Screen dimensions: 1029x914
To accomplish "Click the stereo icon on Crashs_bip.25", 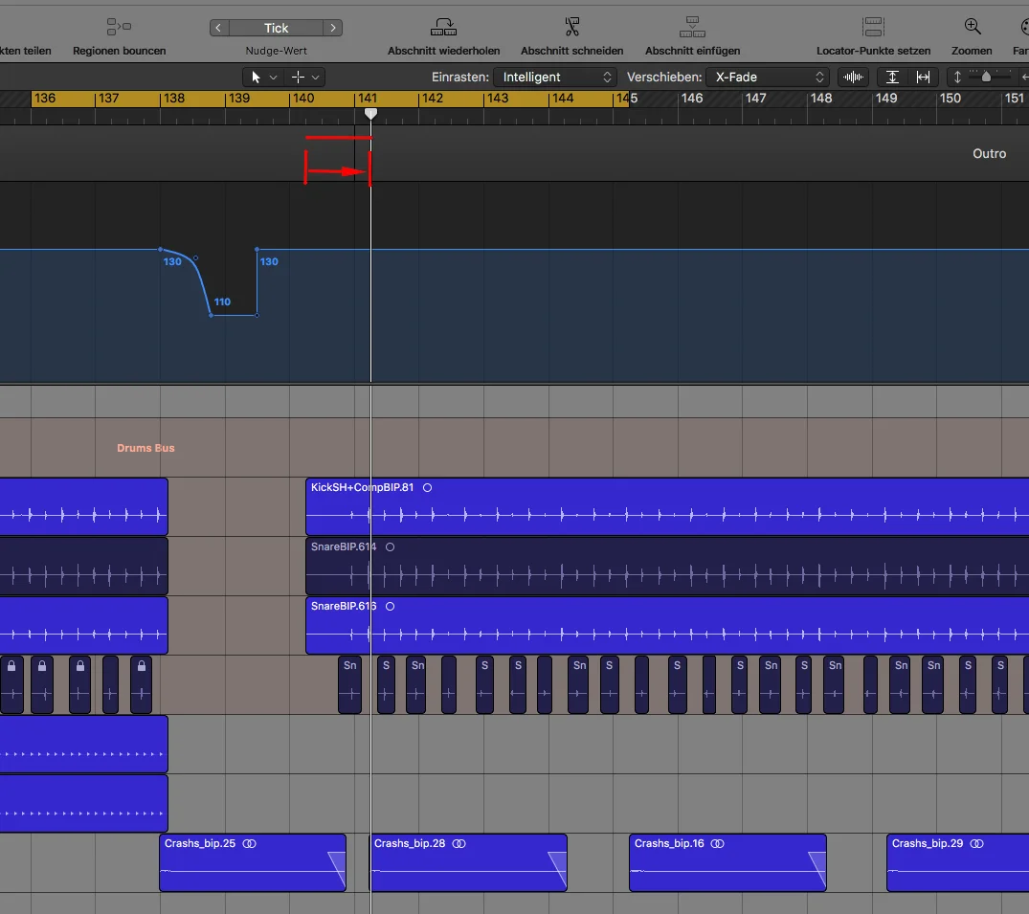I will (250, 844).
